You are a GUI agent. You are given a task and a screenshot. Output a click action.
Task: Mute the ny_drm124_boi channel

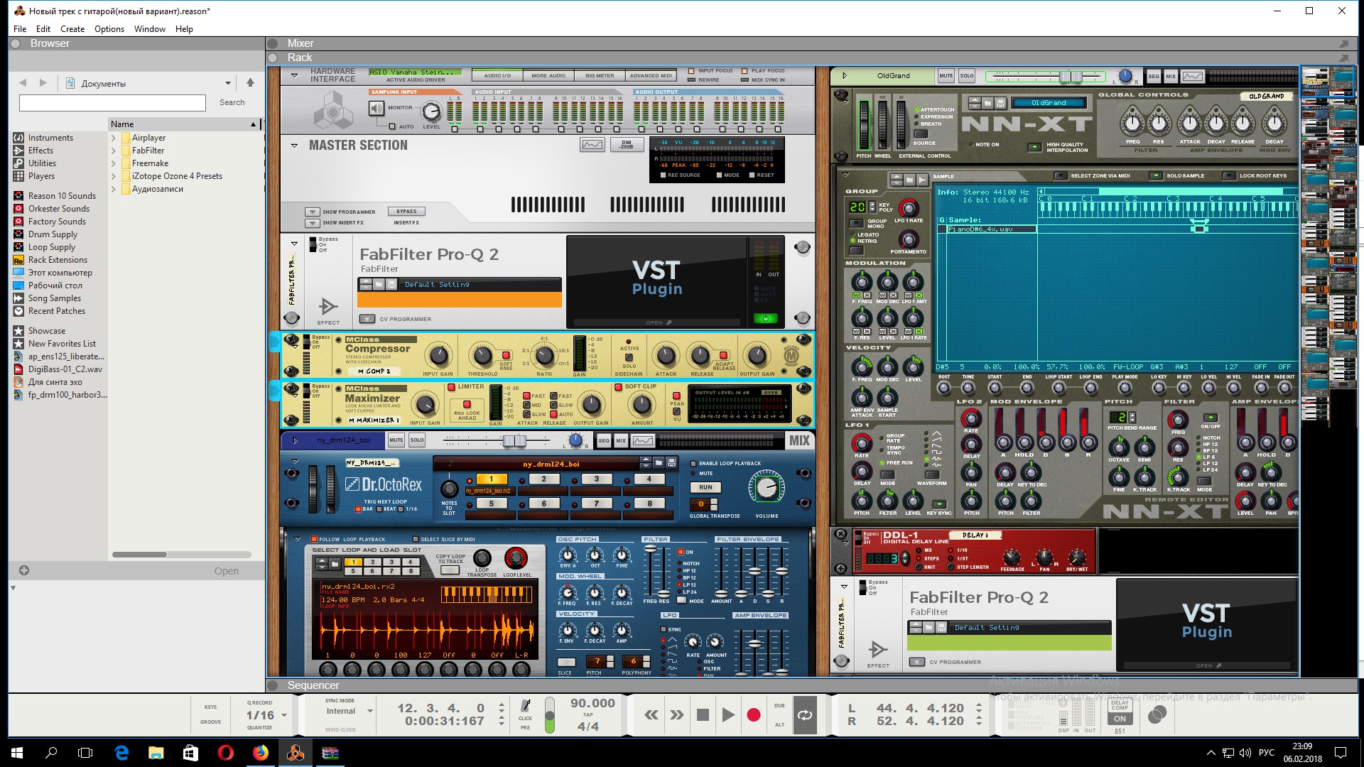click(396, 440)
